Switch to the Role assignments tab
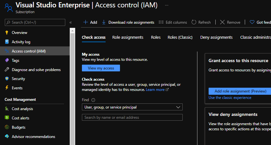The width and height of the screenshot is (271, 145). click(128, 37)
